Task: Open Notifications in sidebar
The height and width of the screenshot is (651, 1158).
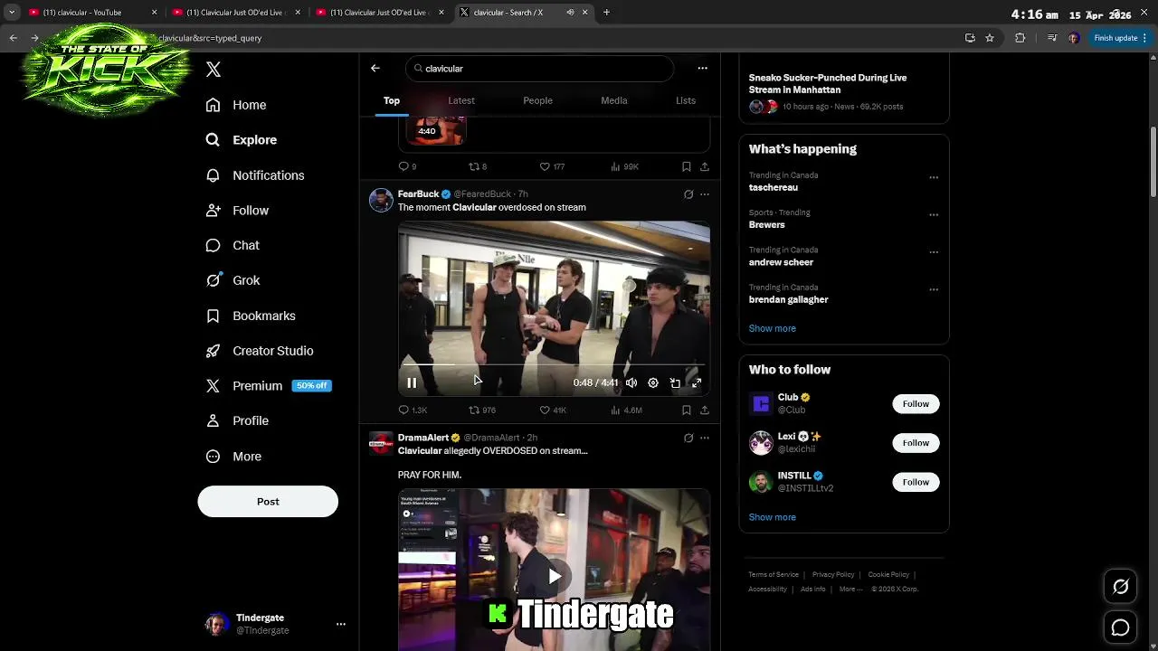Action: pos(255,175)
